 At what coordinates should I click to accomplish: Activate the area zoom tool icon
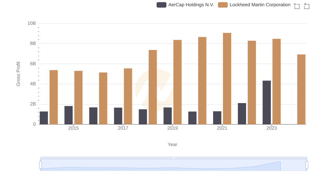(297, 6)
